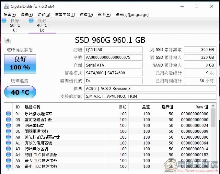Click the 屬性名稱 column header
The image size is (220, 174).
(64, 107)
